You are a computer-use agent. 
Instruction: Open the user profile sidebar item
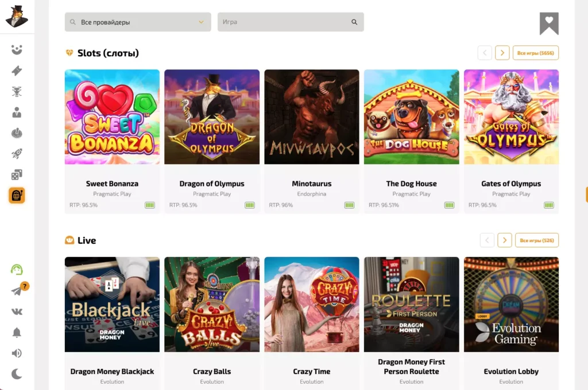coord(17,112)
